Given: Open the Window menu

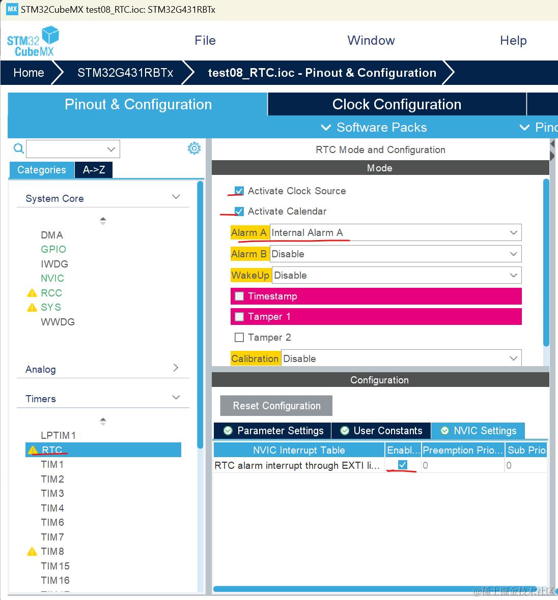Looking at the screenshot, I should (x=371, y=40).
